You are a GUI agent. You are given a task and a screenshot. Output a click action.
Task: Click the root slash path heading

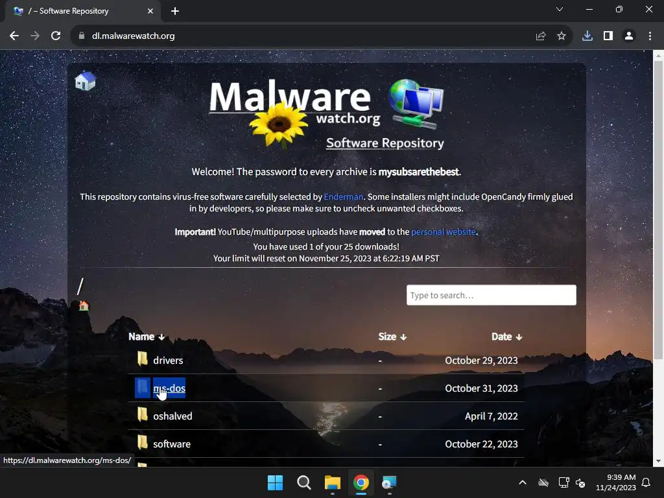(80, 287)
